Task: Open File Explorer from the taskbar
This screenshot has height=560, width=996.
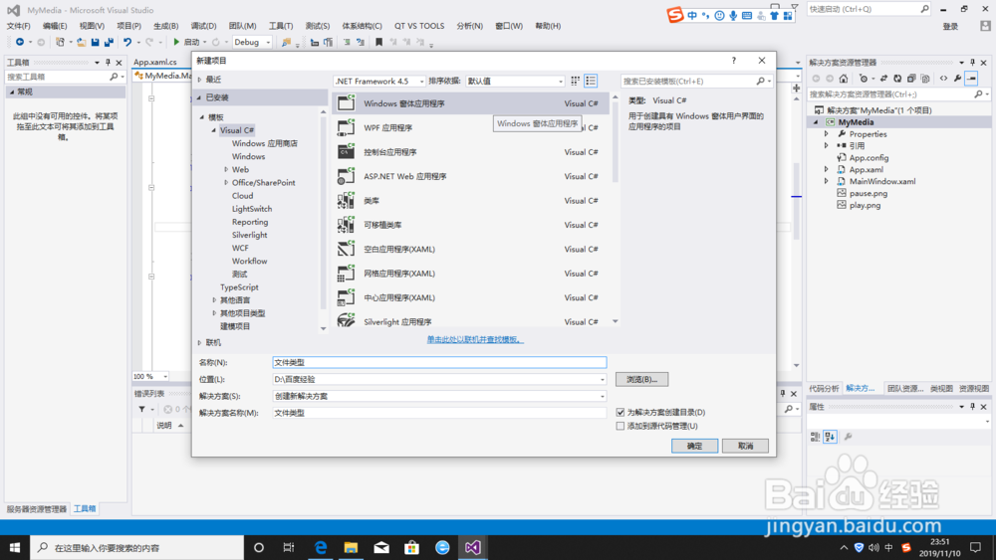Action: (351, 547)
